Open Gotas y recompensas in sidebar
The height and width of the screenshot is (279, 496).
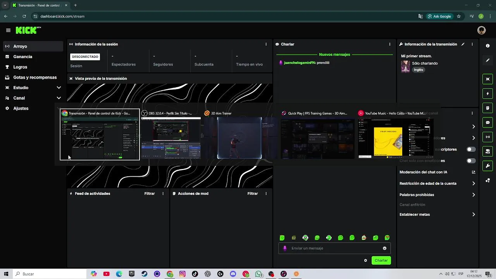[33, 77]
